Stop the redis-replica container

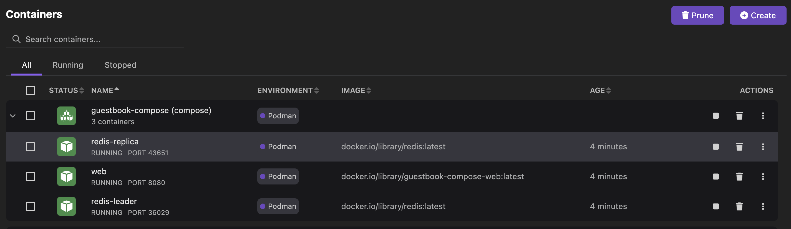coord(716,147)
